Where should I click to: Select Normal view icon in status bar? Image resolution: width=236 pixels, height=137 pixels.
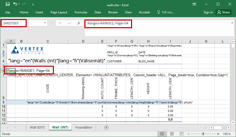pyautogui.click(x=162, y=134)
